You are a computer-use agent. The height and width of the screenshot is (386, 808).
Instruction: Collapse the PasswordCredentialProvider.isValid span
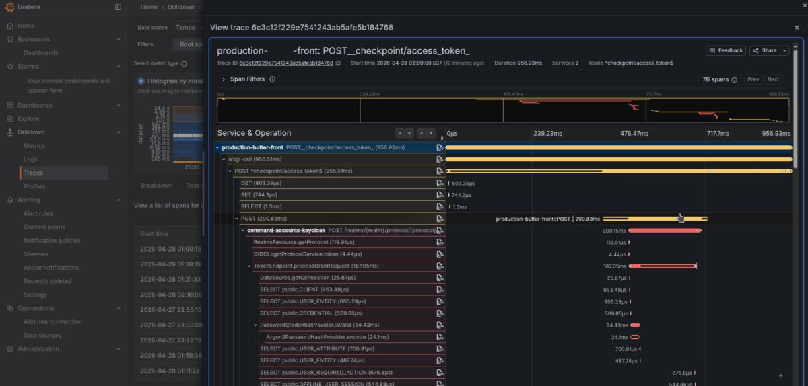[x=256, y=325]
